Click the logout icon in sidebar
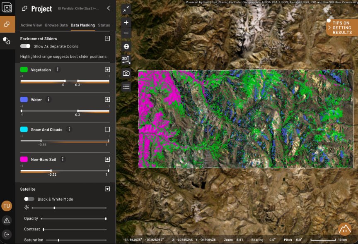358x244 pixels. (7, 234)
